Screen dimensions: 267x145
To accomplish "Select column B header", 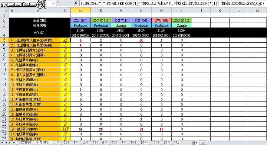I will (37, 10).
